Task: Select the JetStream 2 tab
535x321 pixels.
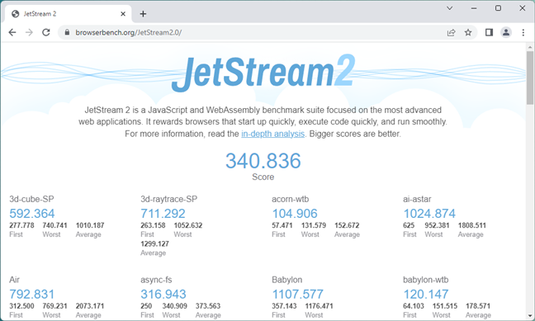Action: (69, 14)
